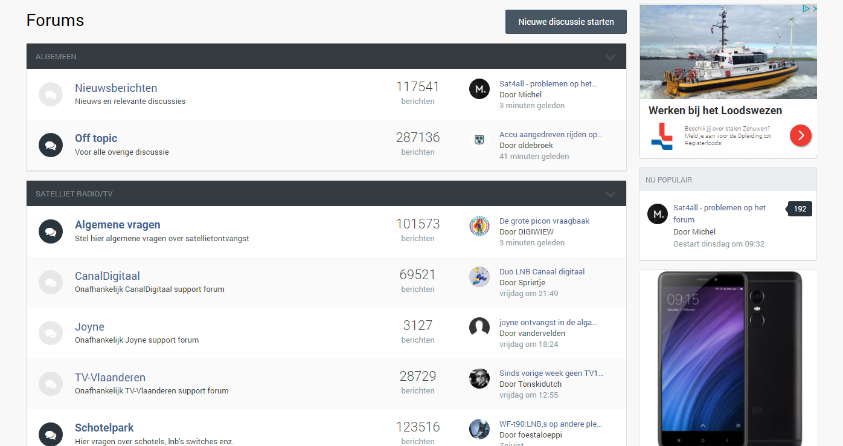Viewport: 843px width, 446px height.
Task: Open Michel's avatar in the Nieuwsberichten row
Action: [479, 89]
